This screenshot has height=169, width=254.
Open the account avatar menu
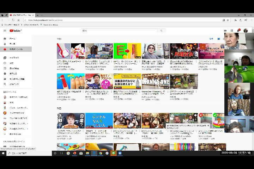246,31
